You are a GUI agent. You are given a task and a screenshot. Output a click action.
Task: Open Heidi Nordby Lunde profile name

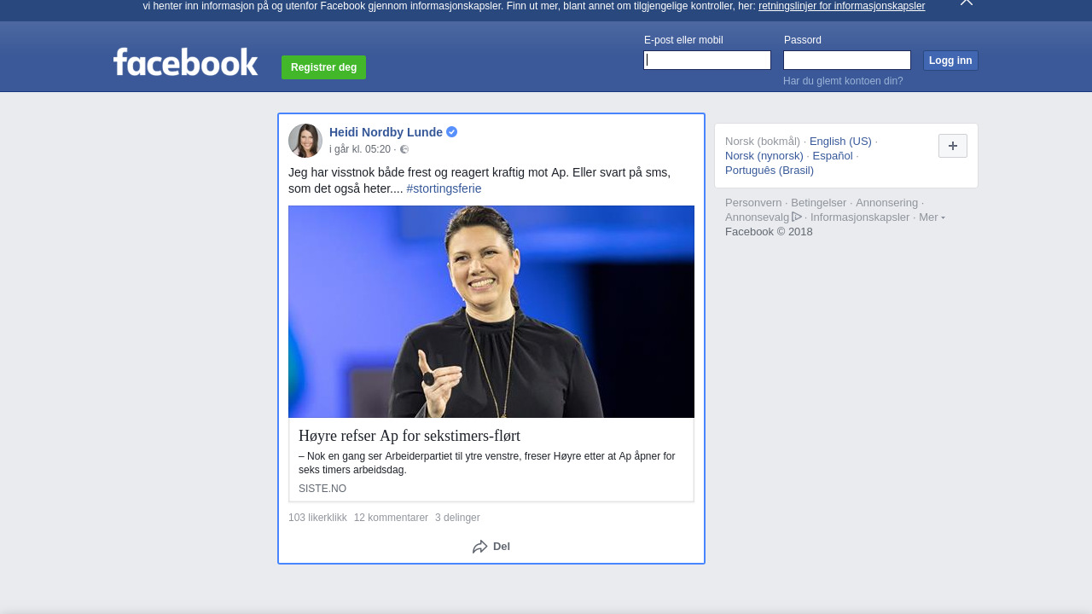pyautogui.click(x=386, y=132)
